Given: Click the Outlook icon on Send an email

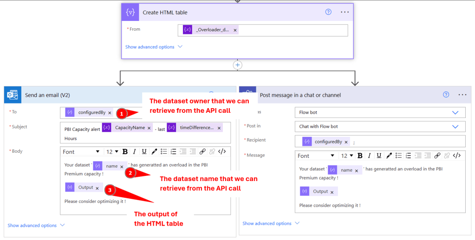Looking at the screenshot, I should click(x=13, y=95).
